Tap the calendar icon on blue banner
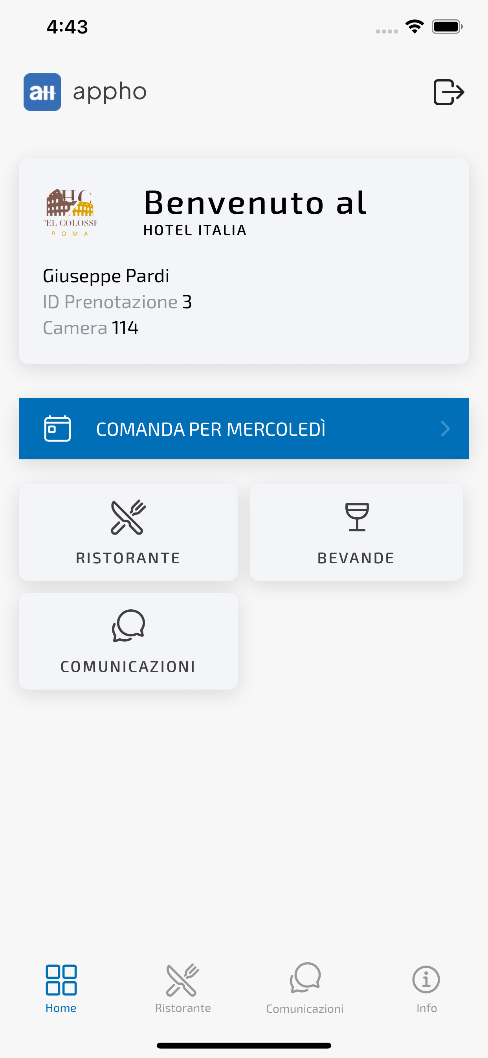The height and width of the screenshot is (1058, 488). [57, 428]
